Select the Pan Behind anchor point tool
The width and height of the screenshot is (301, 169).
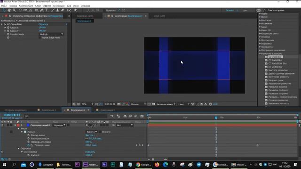click(30, 10)
